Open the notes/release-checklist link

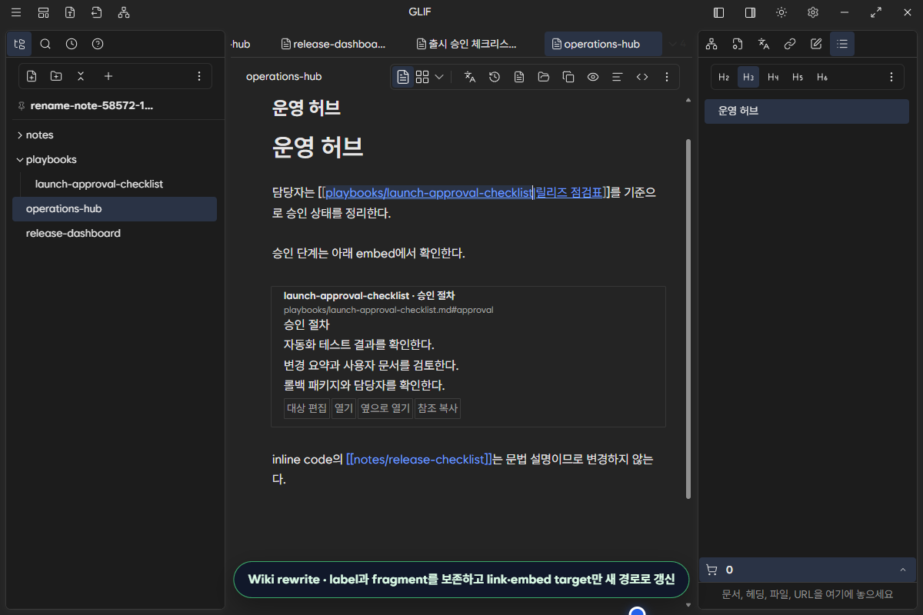click(x=419, y=460)
